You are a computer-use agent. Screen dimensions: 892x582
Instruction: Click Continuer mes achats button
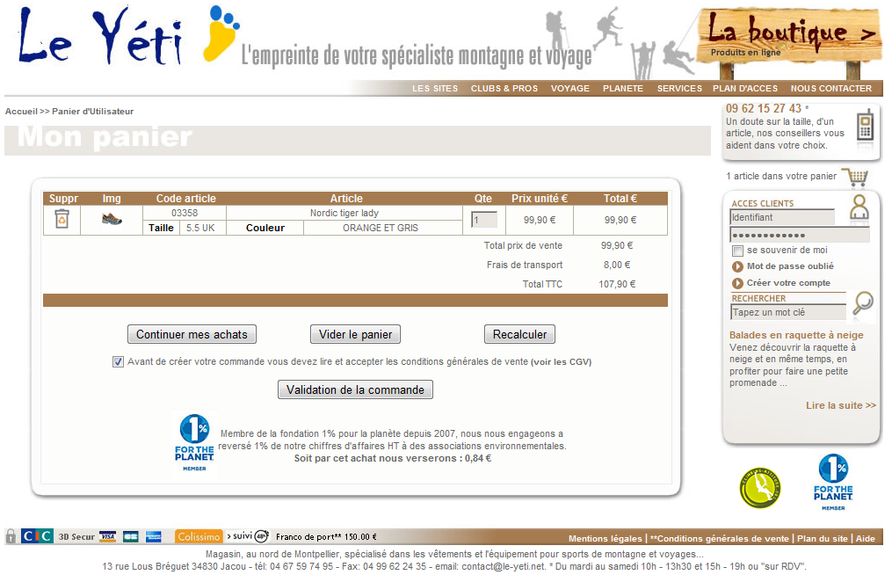(x=192, y=335)
